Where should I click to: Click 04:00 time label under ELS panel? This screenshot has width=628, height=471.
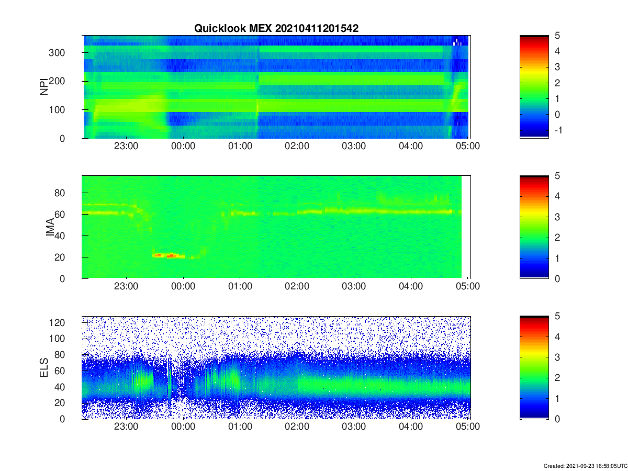tap(411, 427)
